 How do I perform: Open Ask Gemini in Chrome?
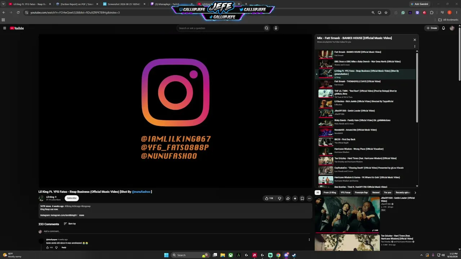click(x=419, y=4)
